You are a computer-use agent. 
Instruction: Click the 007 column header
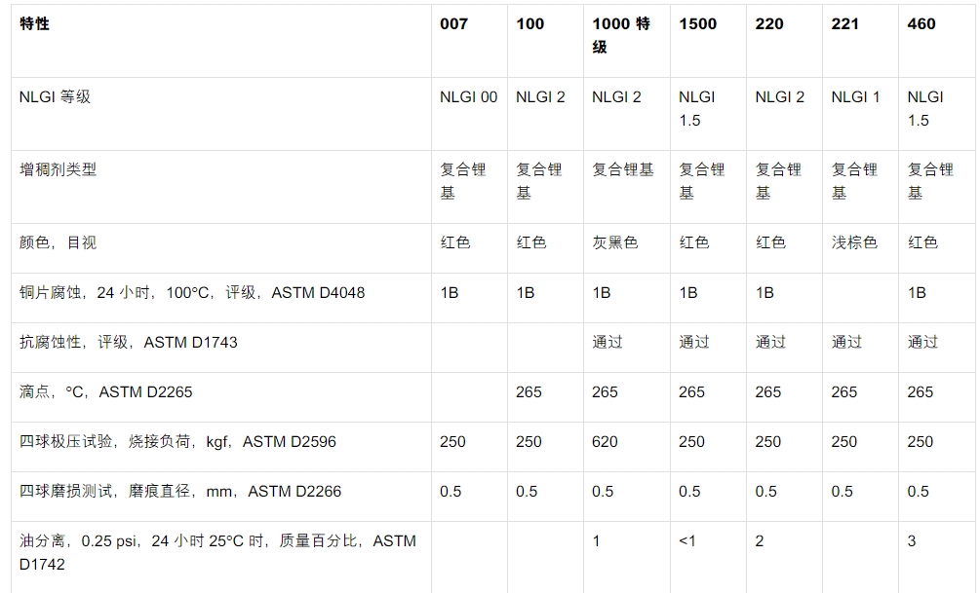(453, 24)
